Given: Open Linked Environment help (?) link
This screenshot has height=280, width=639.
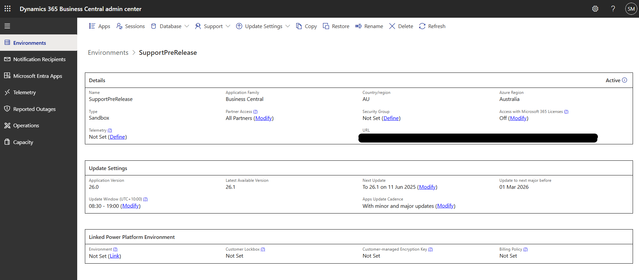Looking at the screenshot, I should [115, 249].
